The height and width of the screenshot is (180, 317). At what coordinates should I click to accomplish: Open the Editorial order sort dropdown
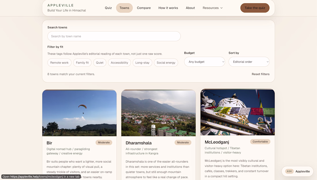click(x=249, y=62)
